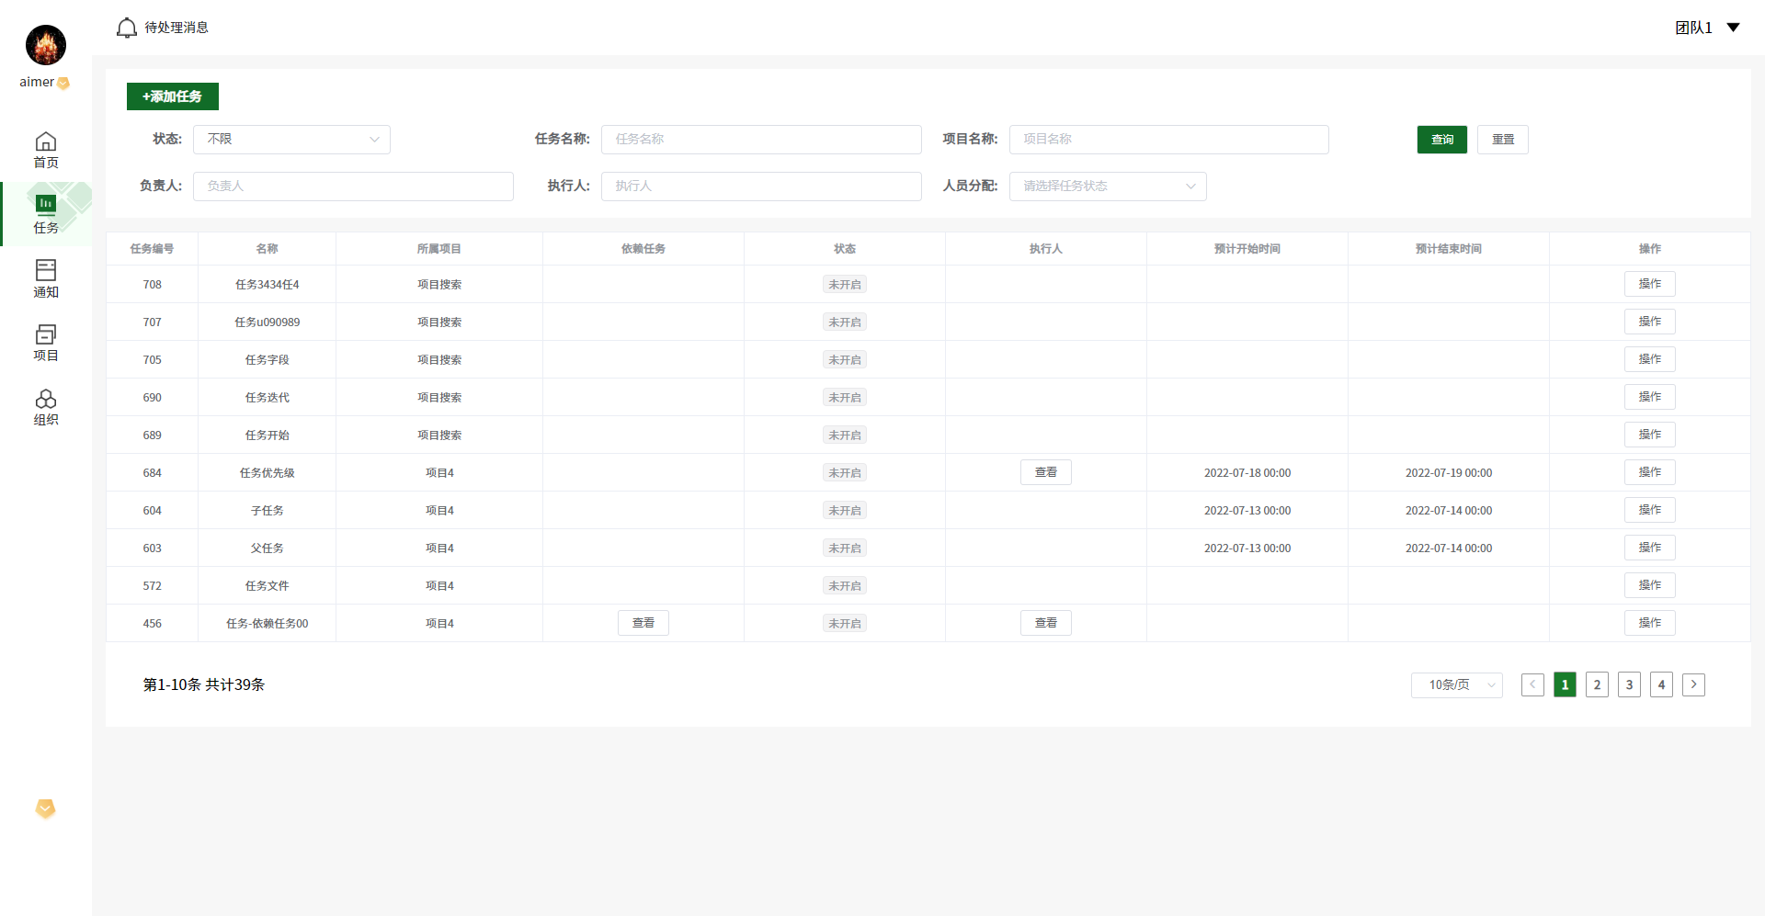Click the 查询 search button
This screenshot has height=916, width=1765.
point(1442,140)
